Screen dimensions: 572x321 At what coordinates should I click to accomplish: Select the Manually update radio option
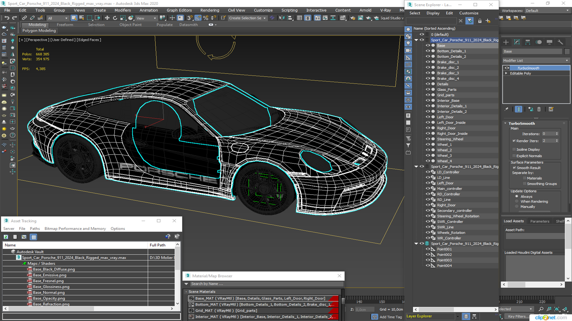tap(517, 207)
